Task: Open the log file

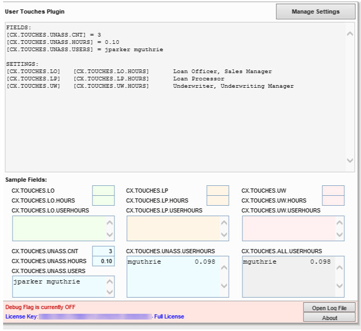Action: (x=329, y=308)
